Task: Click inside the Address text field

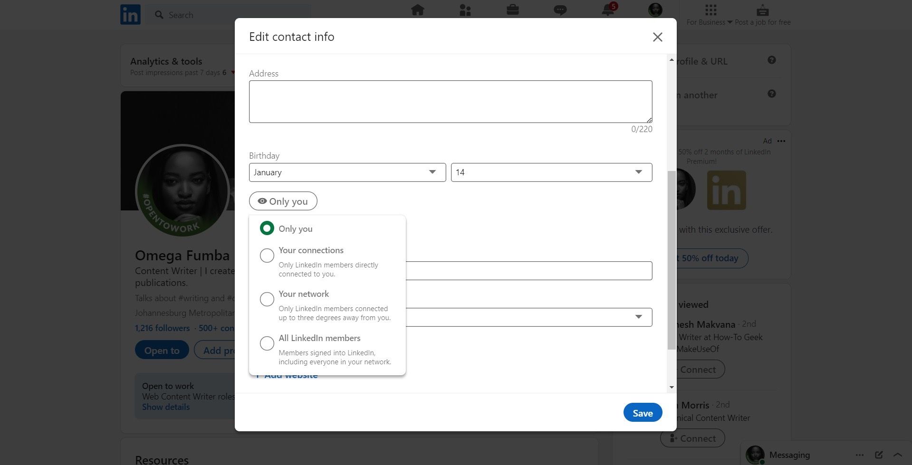Action: (x=450, y=101)
